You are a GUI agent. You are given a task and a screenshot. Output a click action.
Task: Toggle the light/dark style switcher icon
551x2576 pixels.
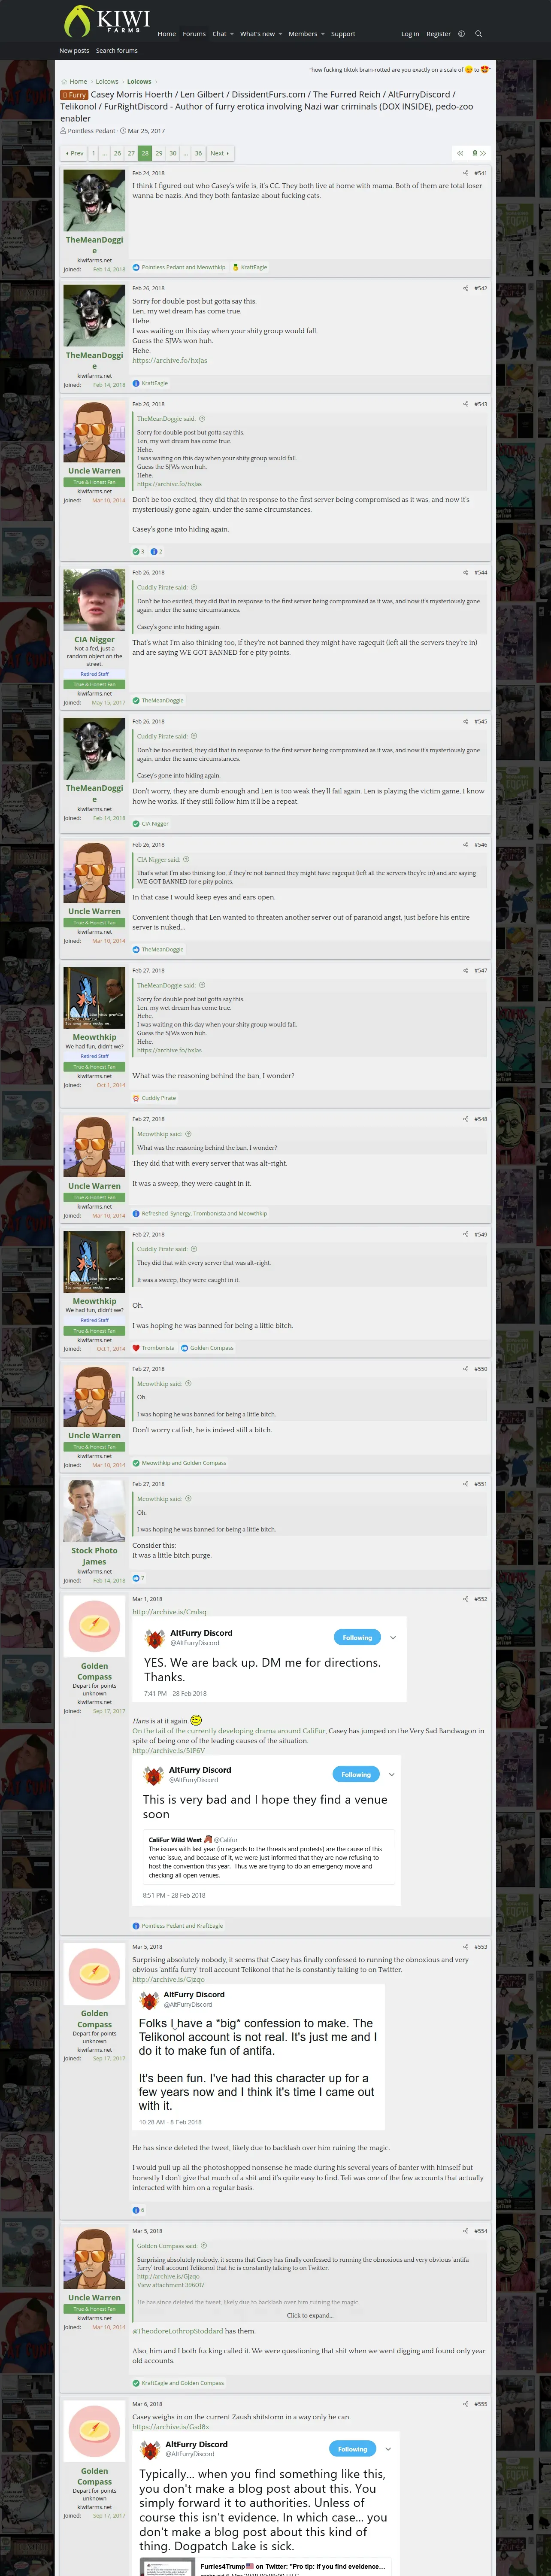pos(461,34)
